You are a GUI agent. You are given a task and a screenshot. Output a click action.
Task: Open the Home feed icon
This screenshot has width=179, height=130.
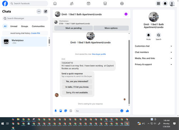55,4
